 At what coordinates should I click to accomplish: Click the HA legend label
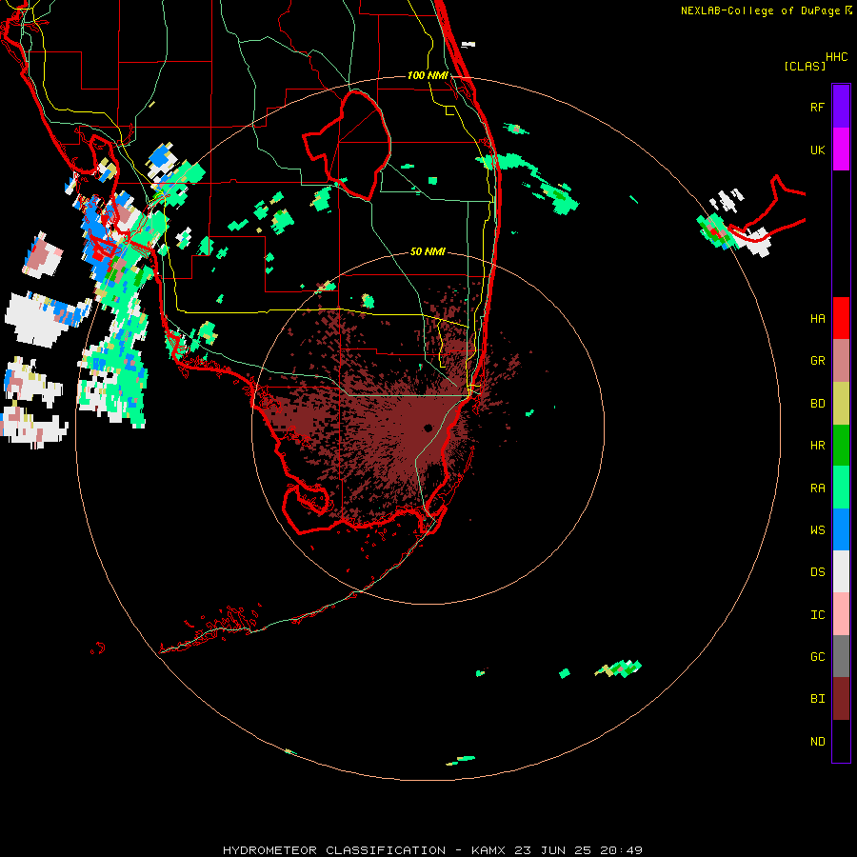[817, 319]
